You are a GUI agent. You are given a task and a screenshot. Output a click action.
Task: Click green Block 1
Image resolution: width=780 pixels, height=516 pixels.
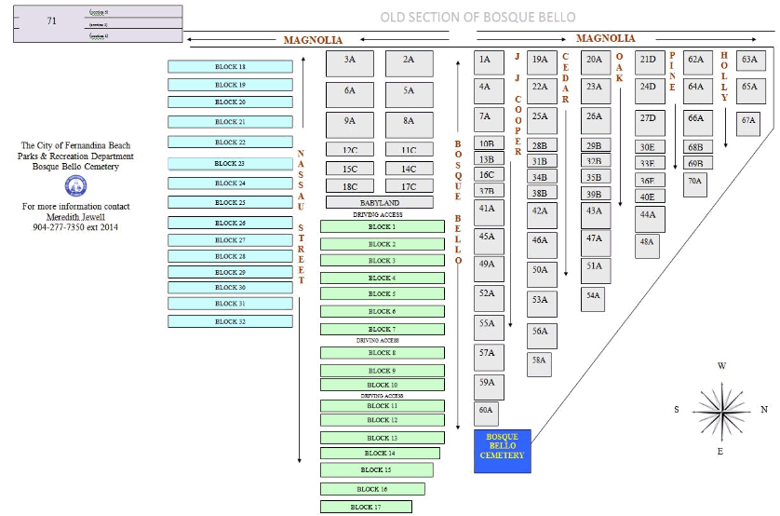pyautogui.click(x=382, y=226)
